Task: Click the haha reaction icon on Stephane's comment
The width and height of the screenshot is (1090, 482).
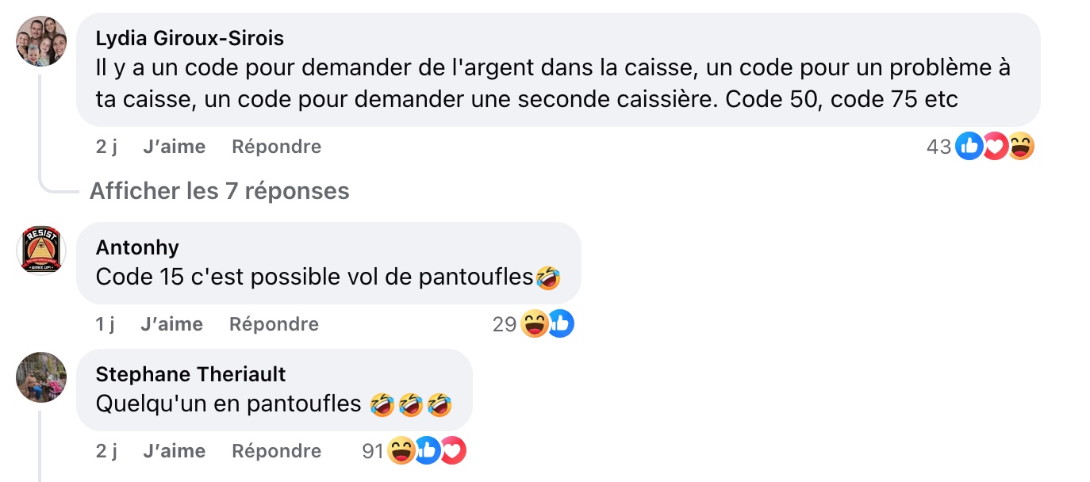Action: [401, 450]
